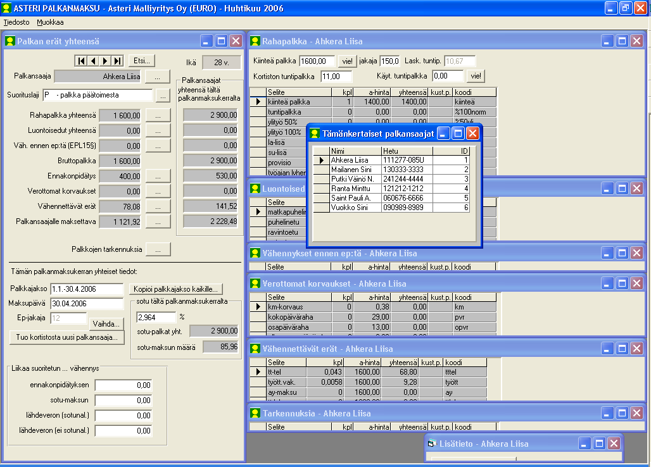
Task: Click Rahapalkka window title icon
Action: (255, 41)
